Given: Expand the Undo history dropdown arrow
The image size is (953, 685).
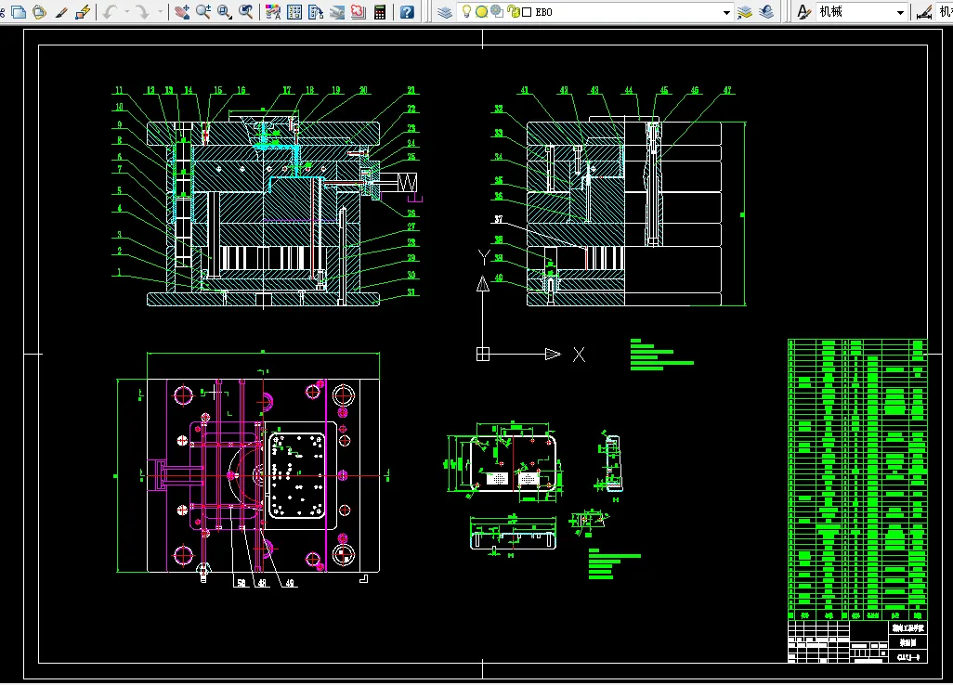Looking at the screenshot, I should coord(126,11).
